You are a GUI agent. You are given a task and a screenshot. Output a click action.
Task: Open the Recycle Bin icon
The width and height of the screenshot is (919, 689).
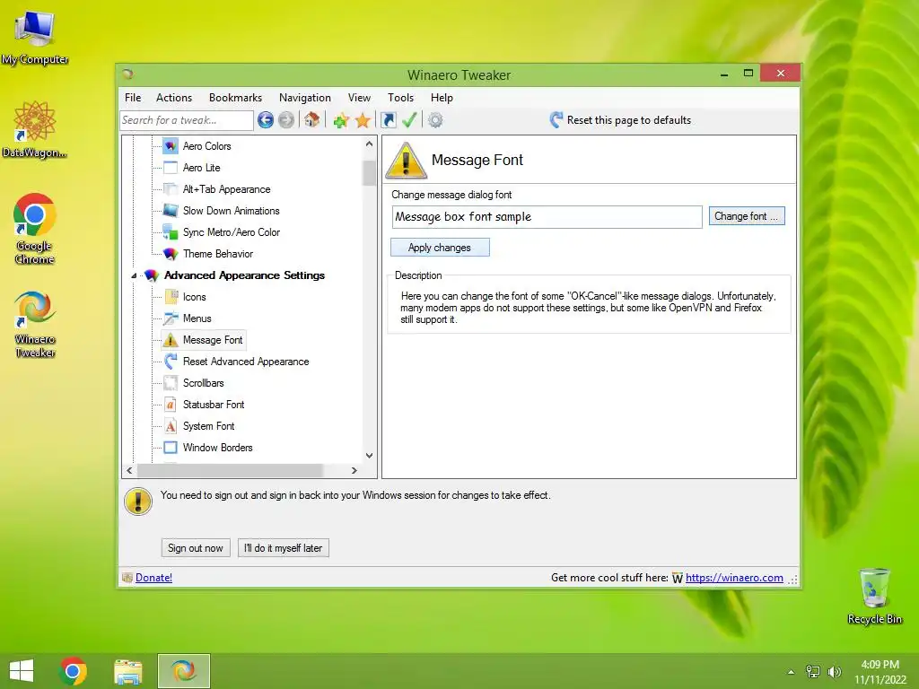coord(874,596)
